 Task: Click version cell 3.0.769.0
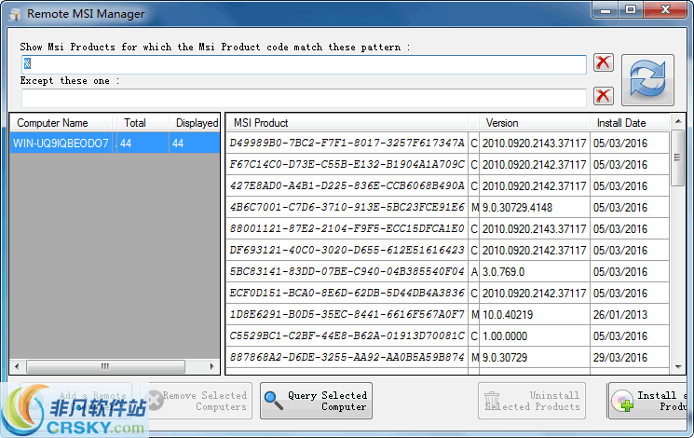tap(534, 271)
